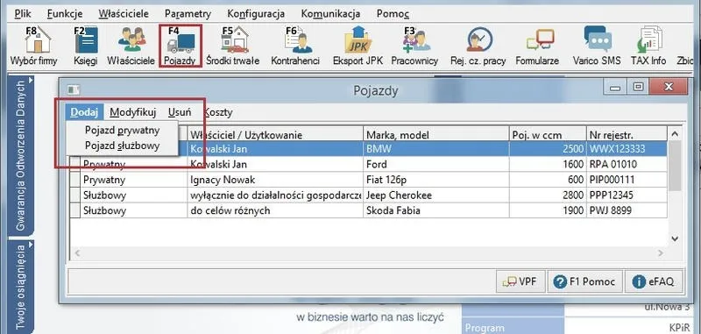
Task: Open Właściciele people icon in toolbar
Action: tap(132, 39)
